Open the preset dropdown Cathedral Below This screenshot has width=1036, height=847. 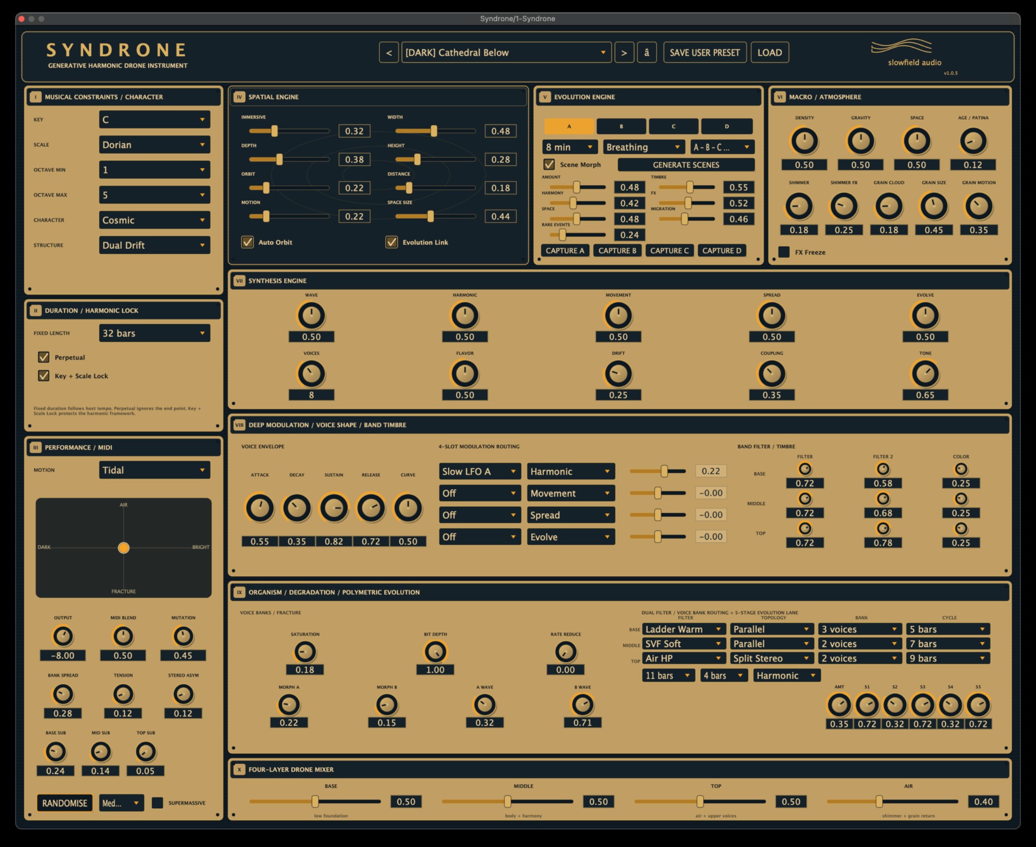506,53
